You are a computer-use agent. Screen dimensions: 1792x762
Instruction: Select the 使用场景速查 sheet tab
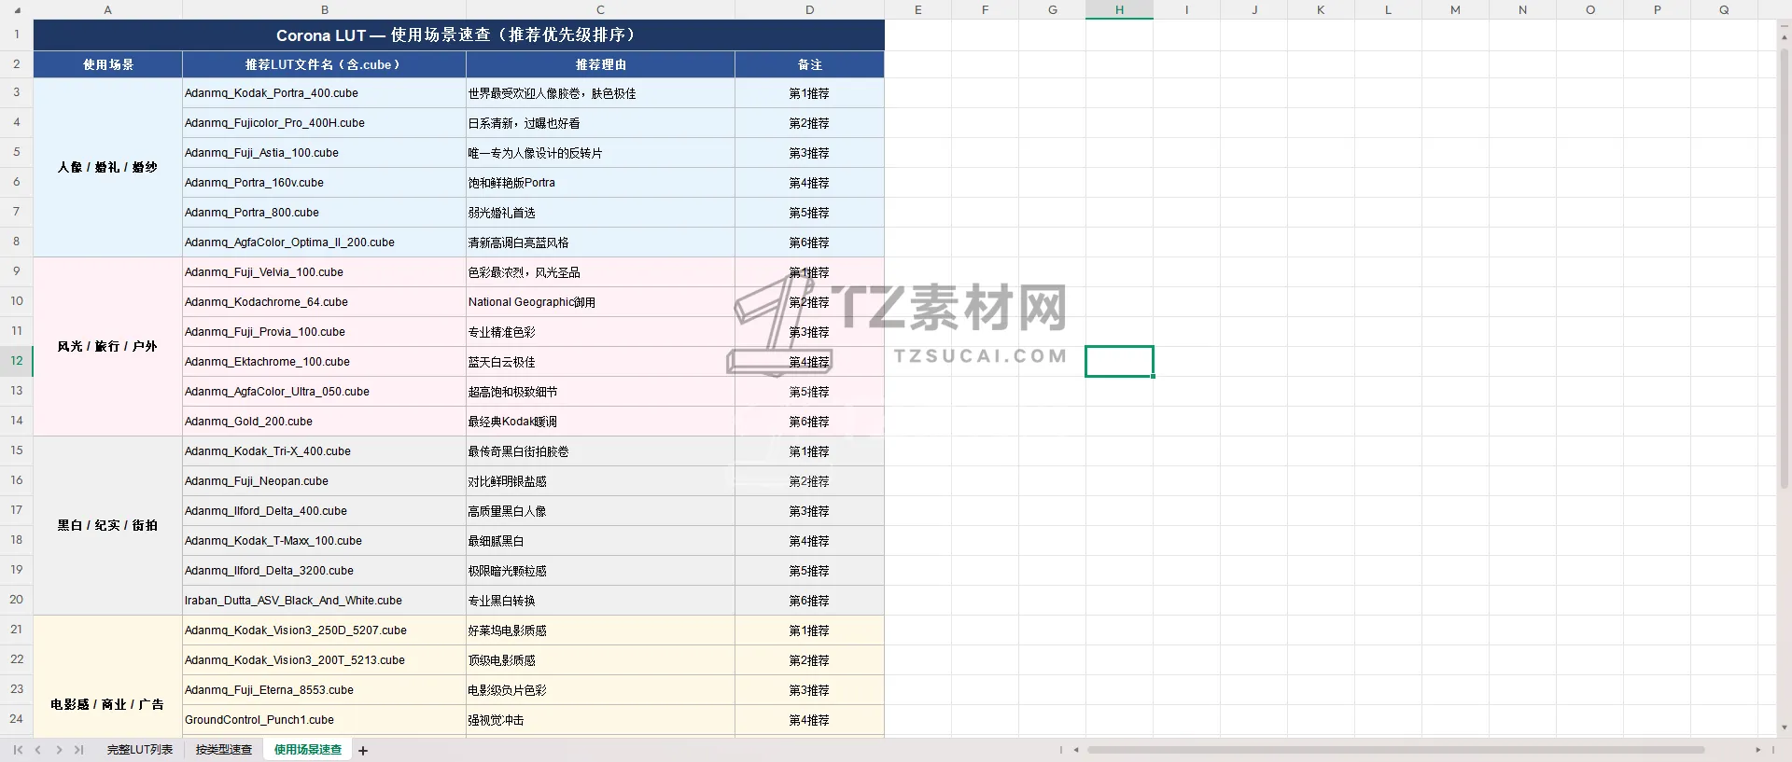point(308,750)
